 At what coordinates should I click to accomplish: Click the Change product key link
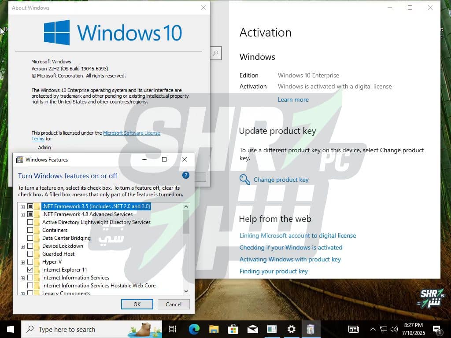click(281, 180)
